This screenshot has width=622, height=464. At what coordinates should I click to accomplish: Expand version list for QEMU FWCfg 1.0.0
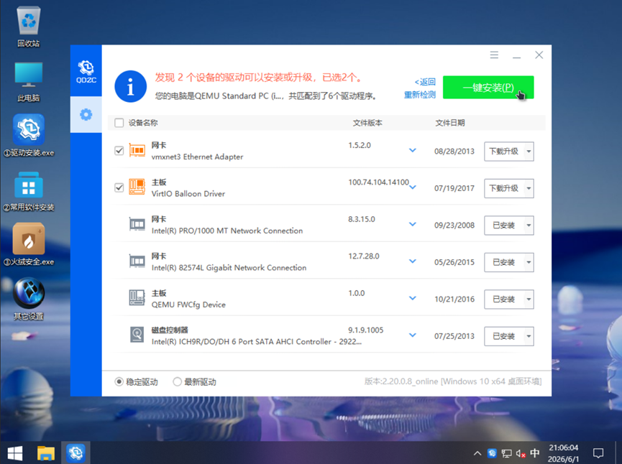[413, 298]
